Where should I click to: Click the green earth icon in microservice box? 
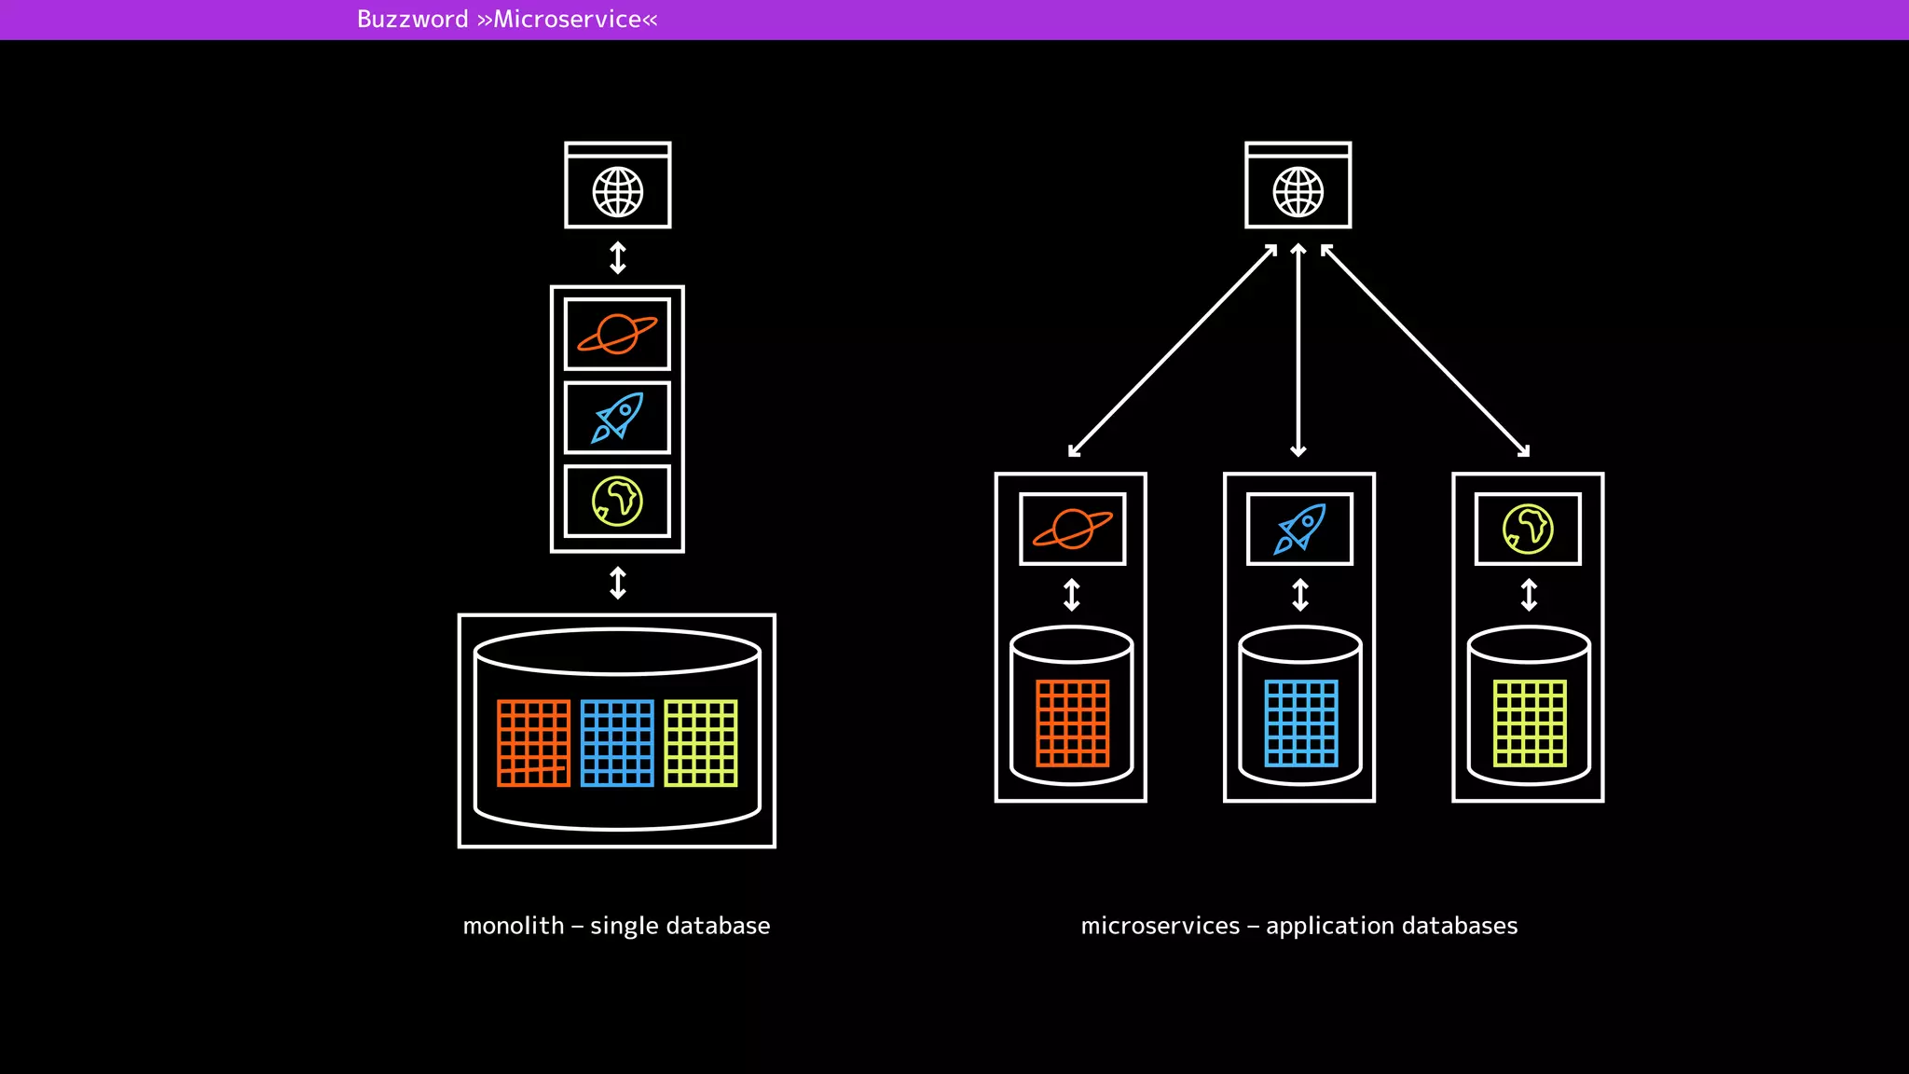coord(1528,529)
